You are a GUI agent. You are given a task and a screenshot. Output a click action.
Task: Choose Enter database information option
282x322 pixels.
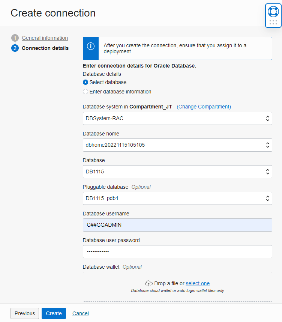click(x=85, y=92)
